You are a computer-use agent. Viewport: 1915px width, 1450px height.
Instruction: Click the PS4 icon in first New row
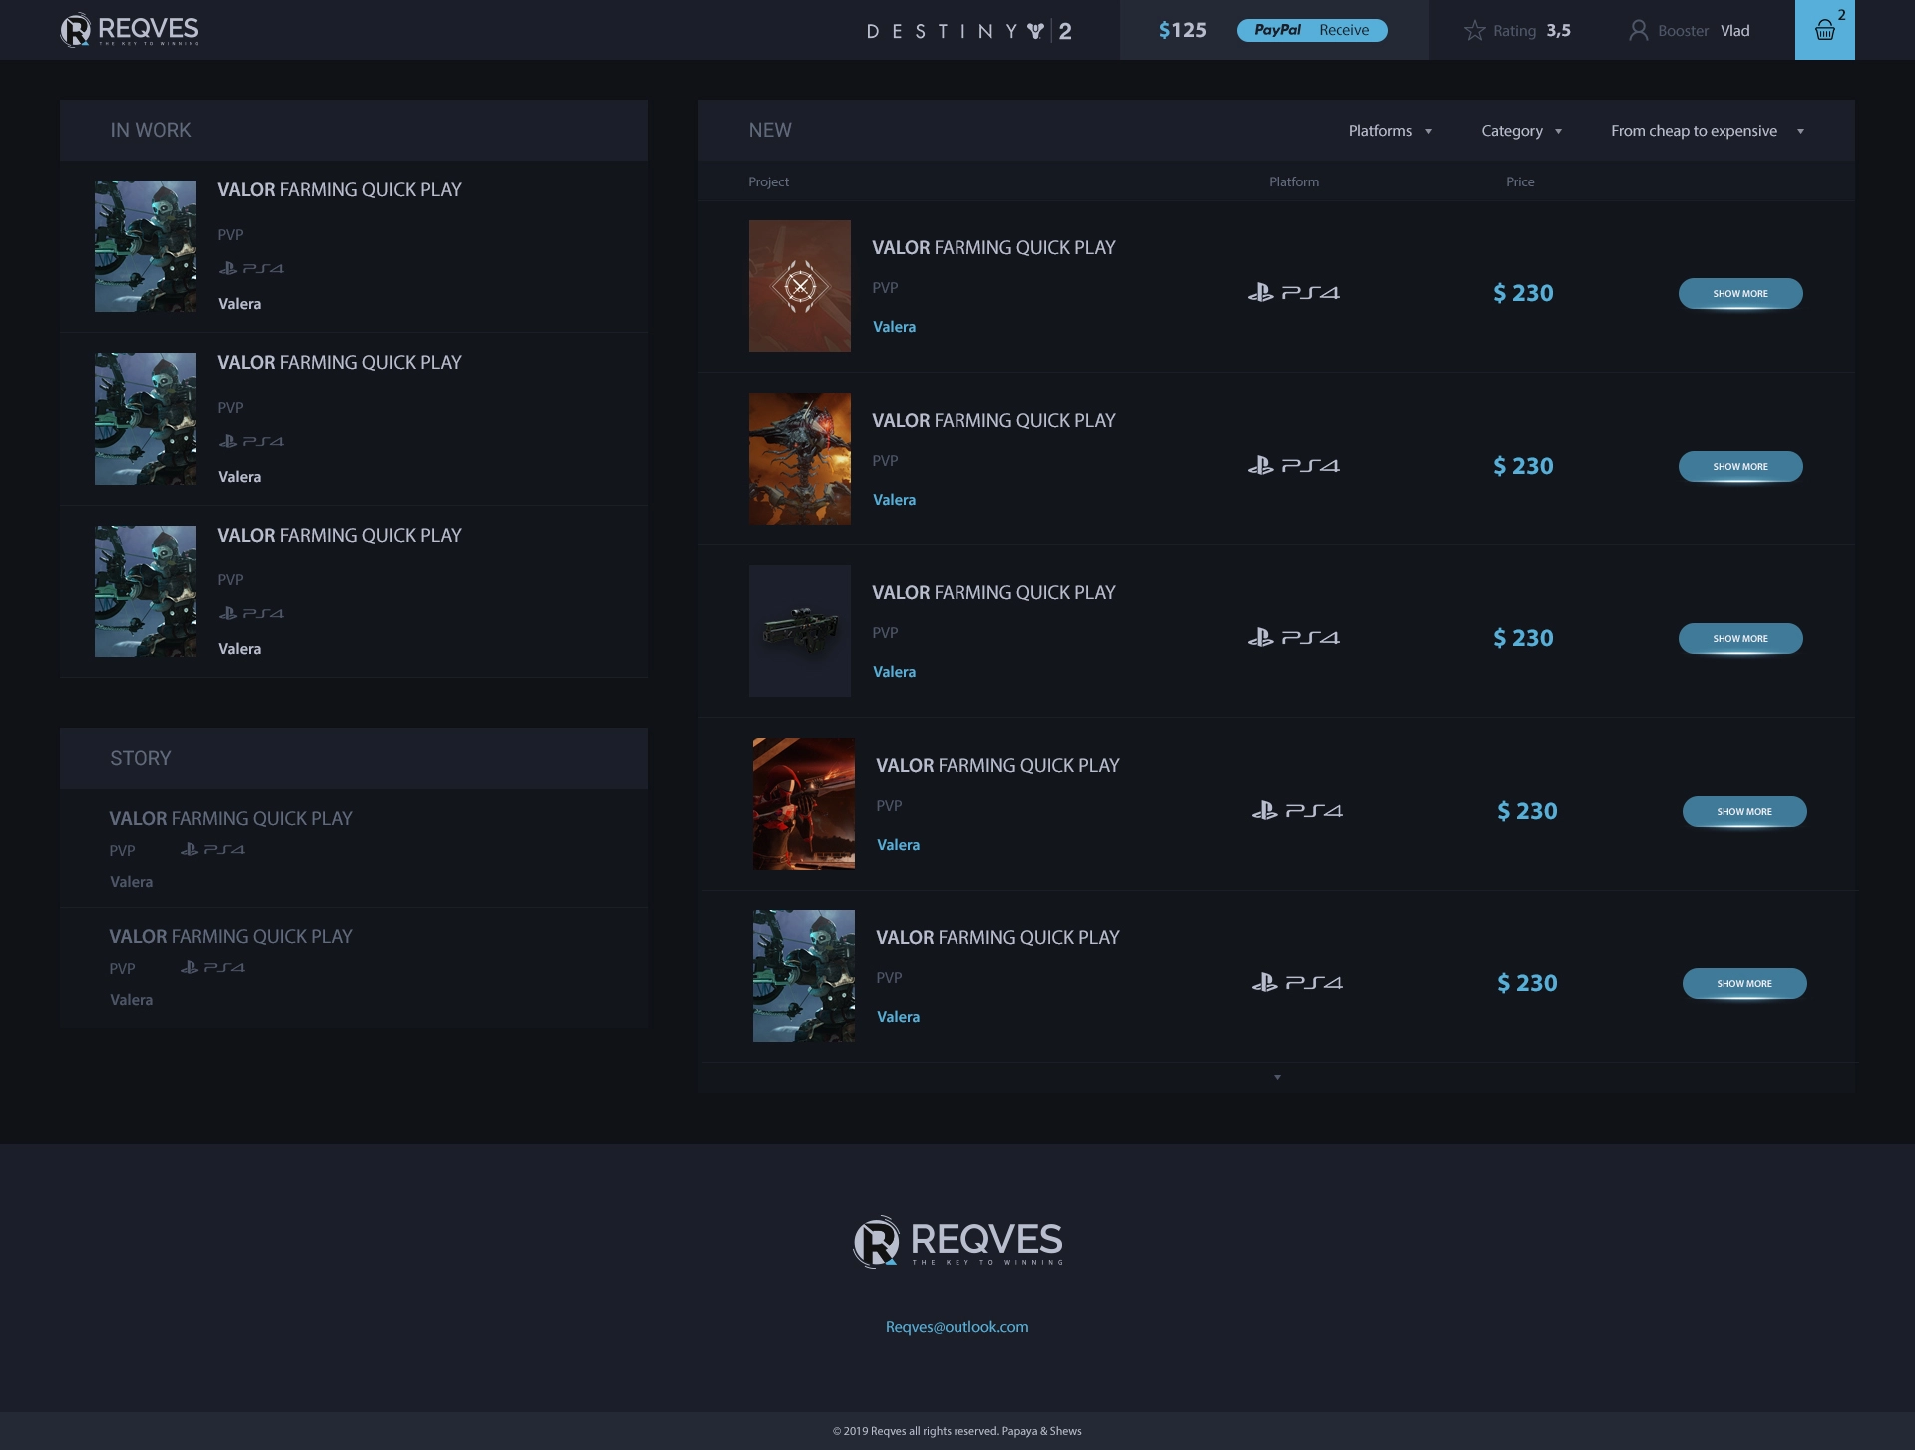coord(1293,293)
